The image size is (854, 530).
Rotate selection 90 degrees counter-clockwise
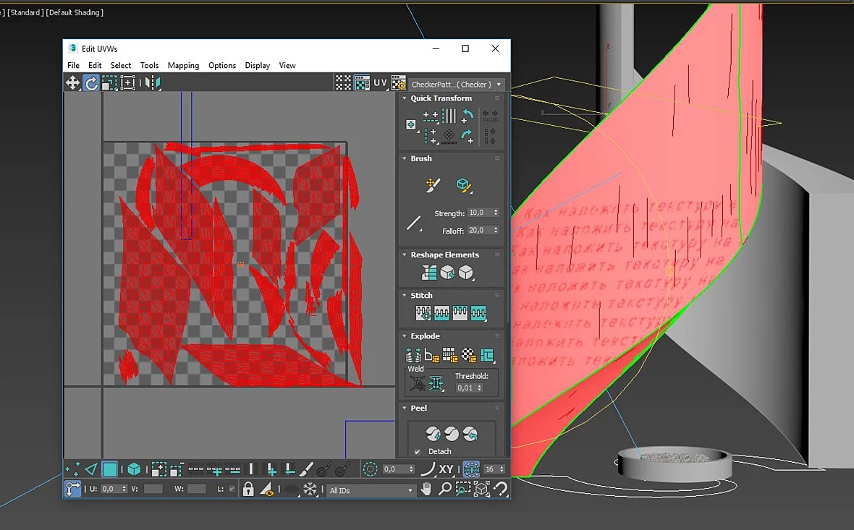pos(467,116)
